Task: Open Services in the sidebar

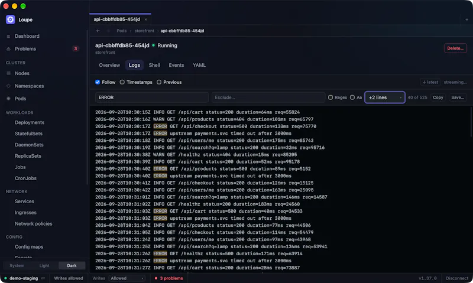Action: coord(24,201)
